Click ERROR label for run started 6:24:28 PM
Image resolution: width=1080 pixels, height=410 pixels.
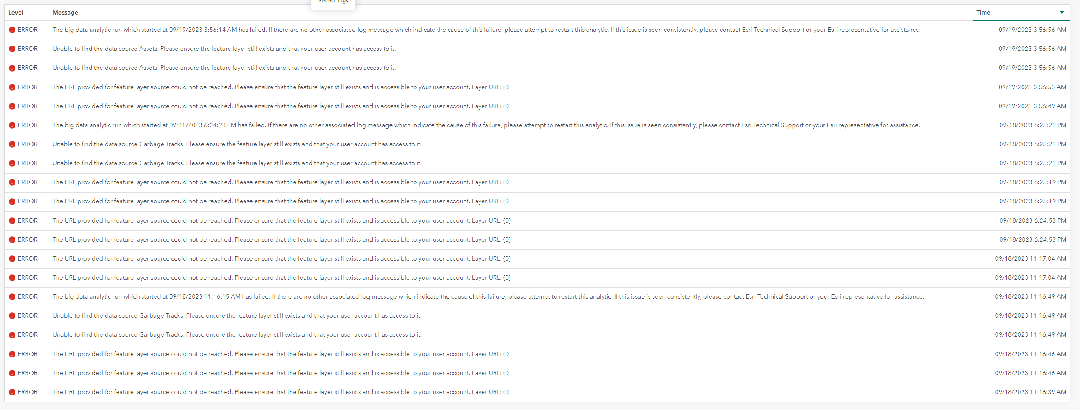click(x=27, y=125)
